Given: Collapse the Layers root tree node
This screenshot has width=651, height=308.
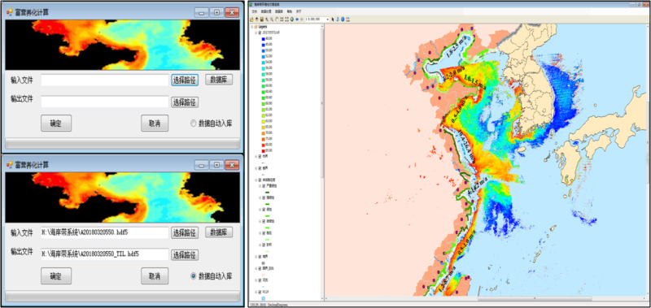Looking at the screenshot, I should tap(252, 27).
